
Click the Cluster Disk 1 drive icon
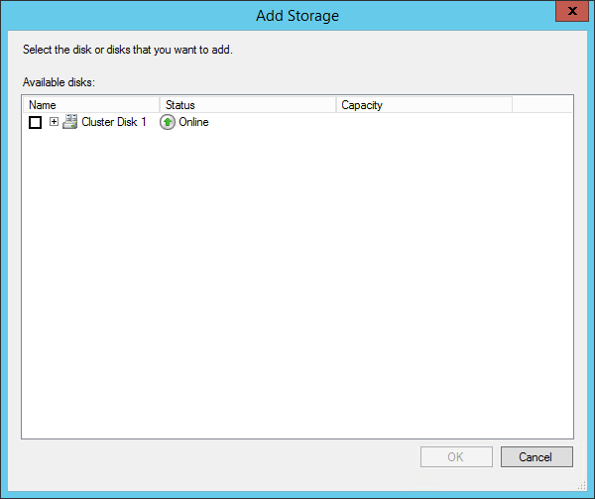tap(69, 122)
